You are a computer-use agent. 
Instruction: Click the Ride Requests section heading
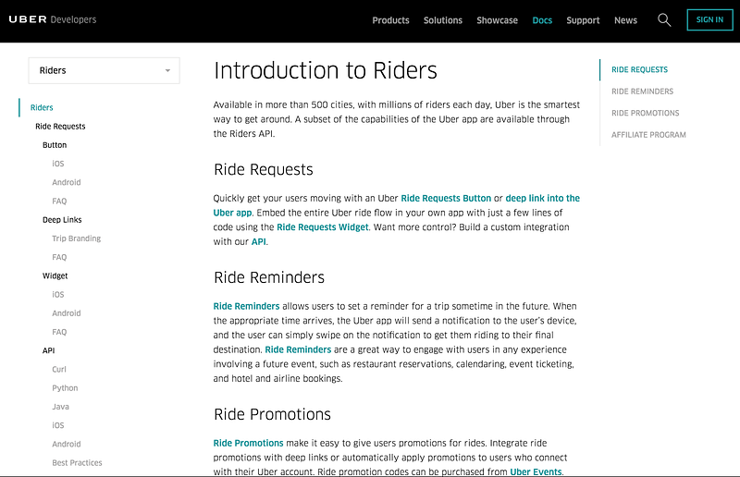coord(264,169)
